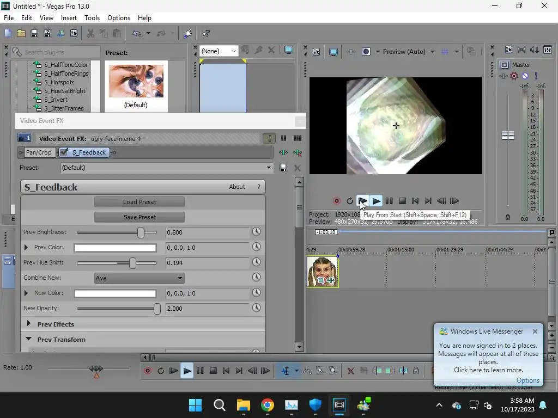Click Remove Selected Plug-In icon
The image size is (558, 418).
pyautogui.click(x=298, y=153)
